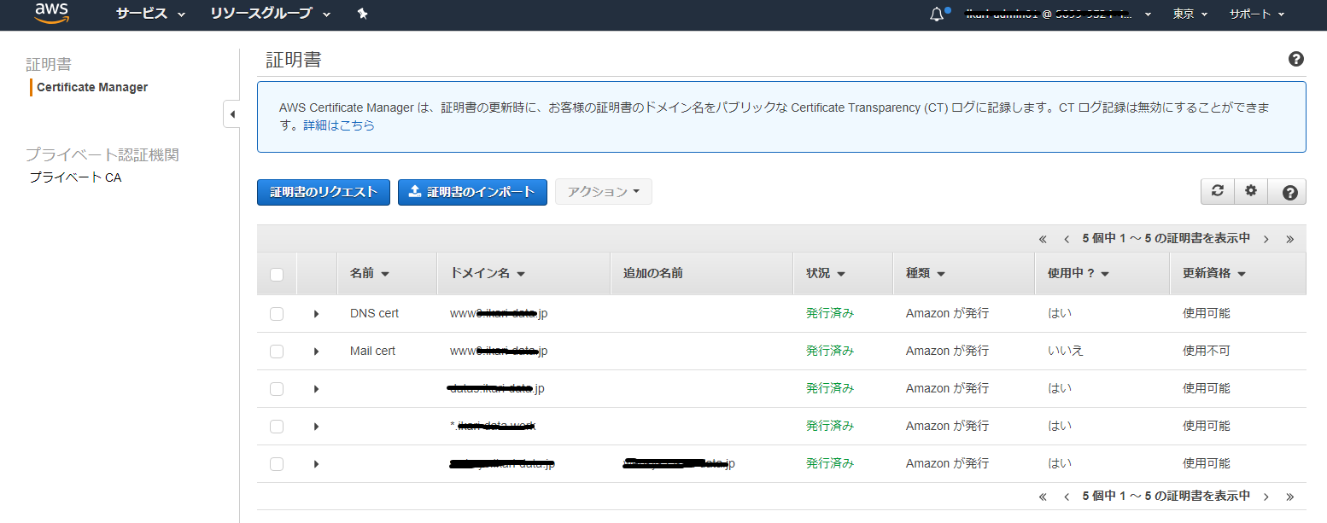
Task: Click 証明書のリクエスト button
Action: pos(324,192)
